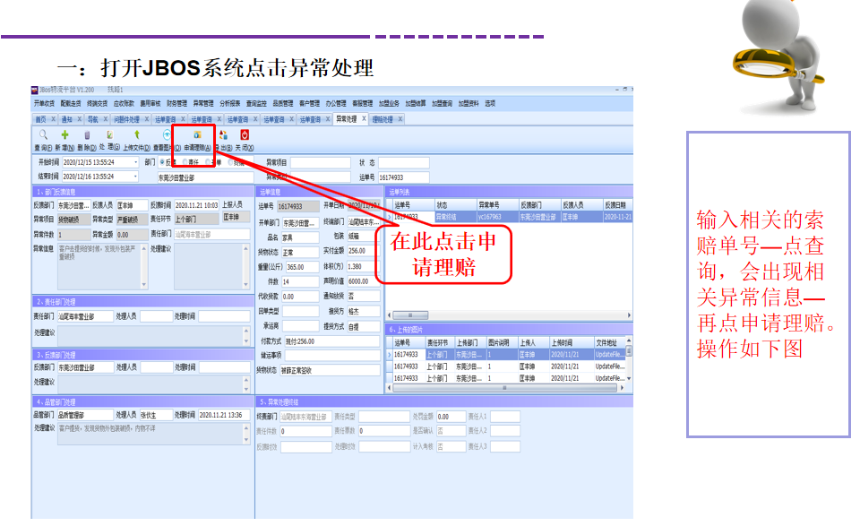
Task: Click the 上传的图片 horizontal scrollbar
Action: 504,388
